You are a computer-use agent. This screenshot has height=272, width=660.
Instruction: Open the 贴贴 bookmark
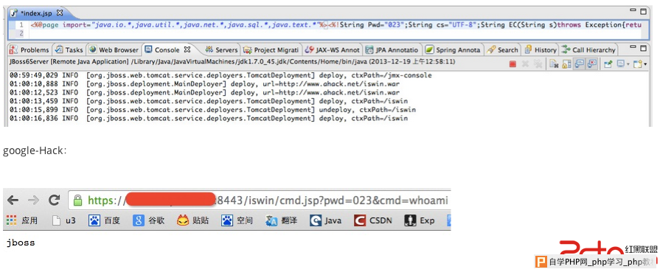click(x=192, y=220)
